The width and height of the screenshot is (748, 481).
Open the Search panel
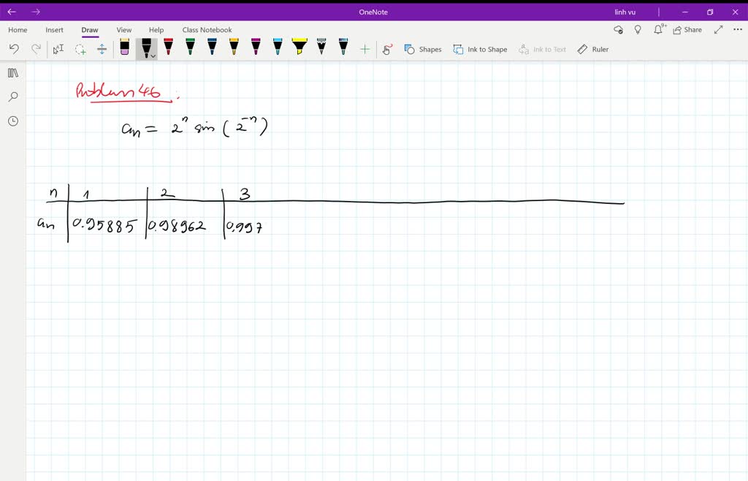[x=12, y=96]
